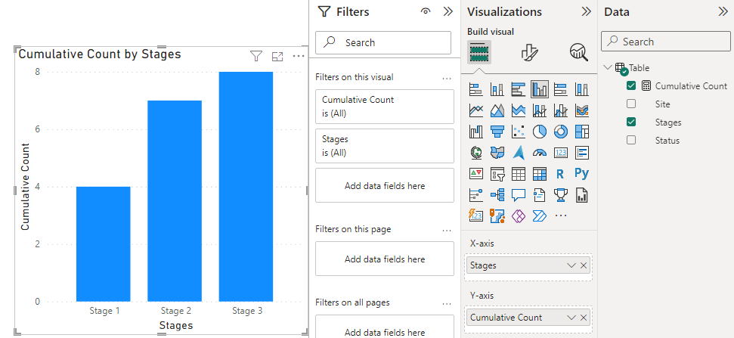Choose the Treemap visual

(582, 132)
